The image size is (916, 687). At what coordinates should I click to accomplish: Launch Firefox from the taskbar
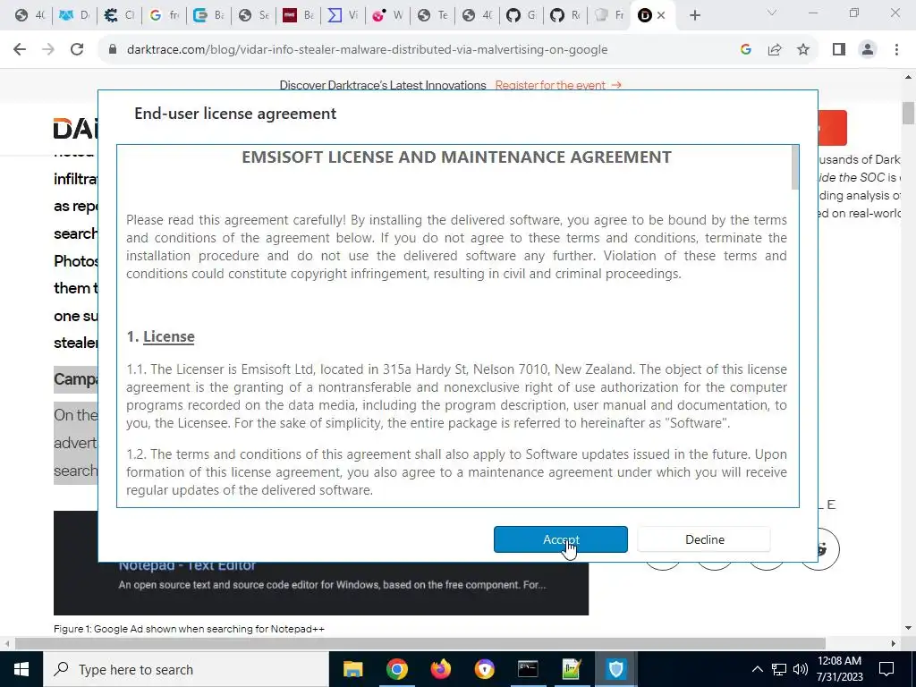440,669
